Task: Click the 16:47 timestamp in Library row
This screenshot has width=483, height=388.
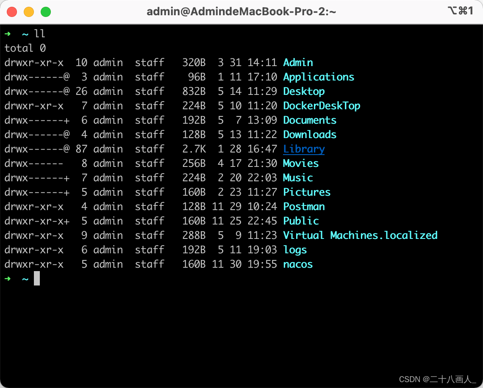Action: click(x=262, y=149)
